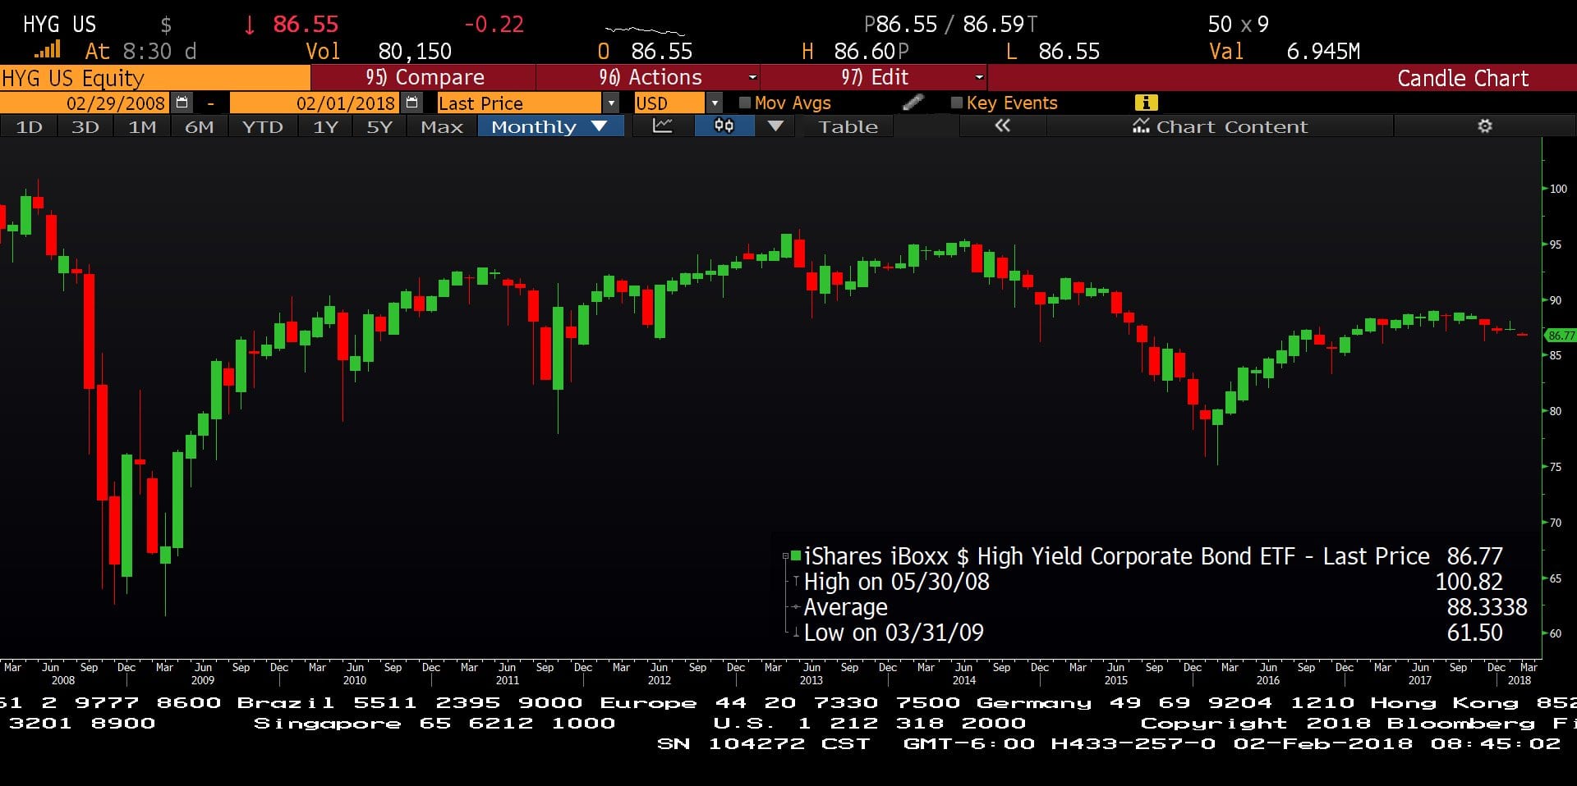Open the 96) Actions menu arrow

(752, 77)
